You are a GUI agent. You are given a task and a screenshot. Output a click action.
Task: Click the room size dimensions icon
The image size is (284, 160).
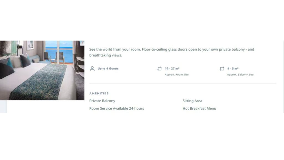pos(159,69)
